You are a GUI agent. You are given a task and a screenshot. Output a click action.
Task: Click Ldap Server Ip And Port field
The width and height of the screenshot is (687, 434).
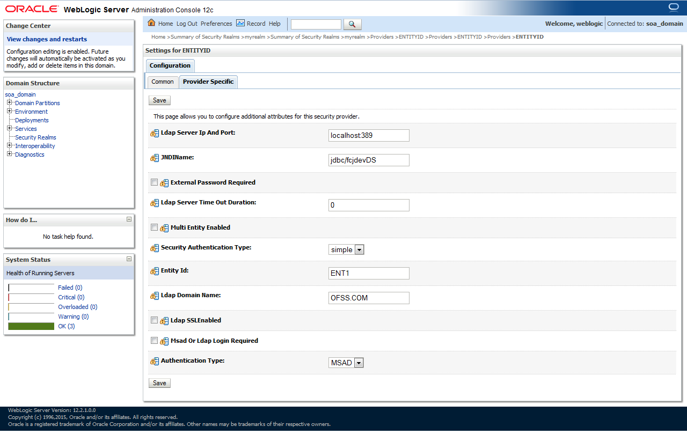(369, 135)
